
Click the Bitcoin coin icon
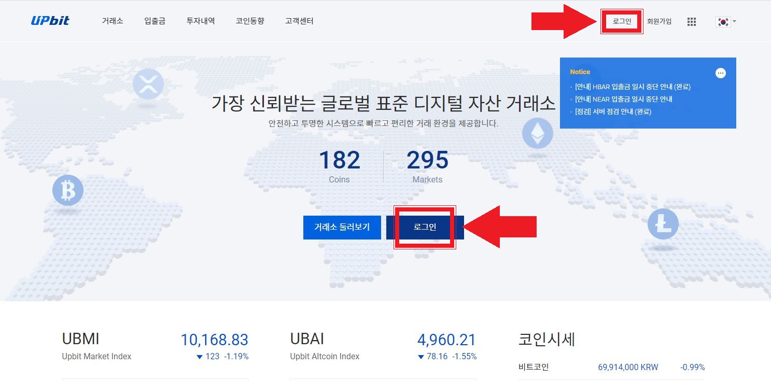68,190
